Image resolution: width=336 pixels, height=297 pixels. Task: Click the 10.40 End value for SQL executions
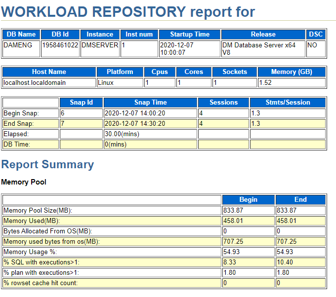[x=300, y=262]
